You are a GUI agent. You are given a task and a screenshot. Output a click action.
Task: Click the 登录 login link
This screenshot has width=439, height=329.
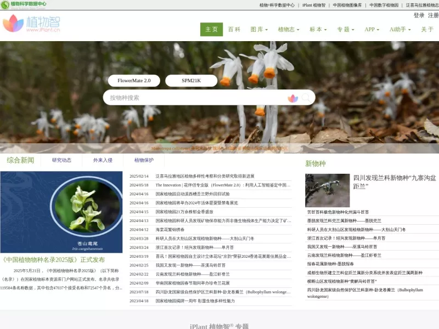[x=419, y=15]
